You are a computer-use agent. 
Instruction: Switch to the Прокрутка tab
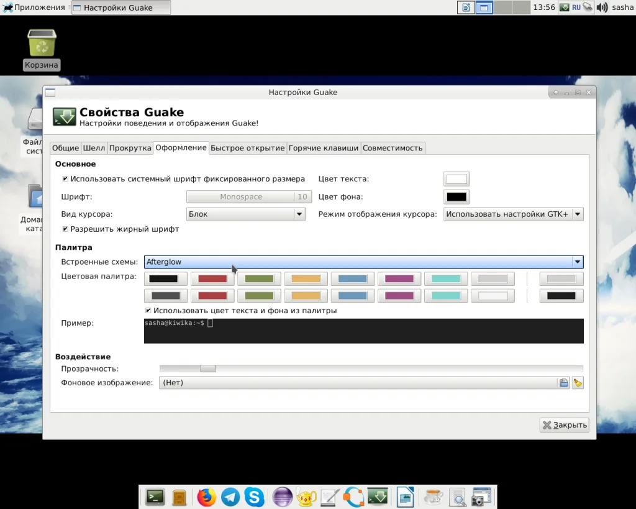point(130,148)
